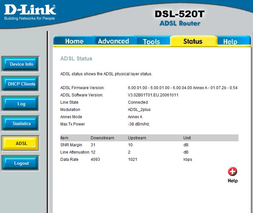
Task: Click the Modulation value ADSL_2plus
Action: tap(139, 110)
